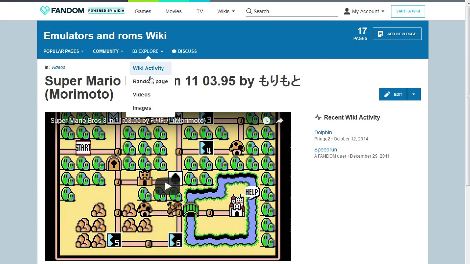Image resolution: width=470 pixels, height=264 pixels.
Task: Click the Explore book icon
Action: pos(135,51)
